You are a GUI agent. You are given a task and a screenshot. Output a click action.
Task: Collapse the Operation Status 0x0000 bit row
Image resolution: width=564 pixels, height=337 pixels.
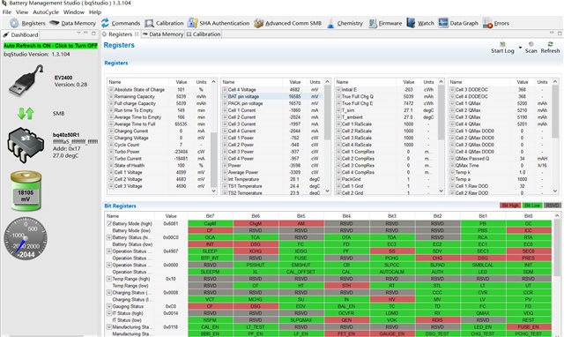(109, 265)
